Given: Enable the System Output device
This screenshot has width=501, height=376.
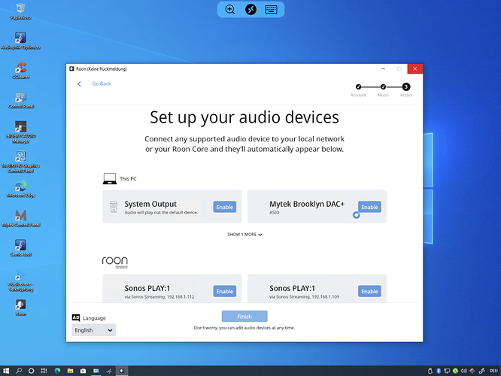Looking at the screenshot, I should [x=225, y=207].
